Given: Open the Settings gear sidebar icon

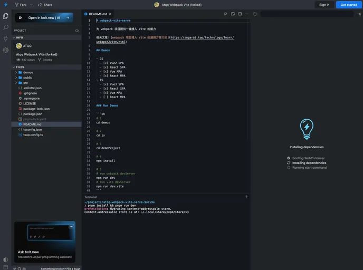Looking at the screenshot, I should (x=6, y=50).
